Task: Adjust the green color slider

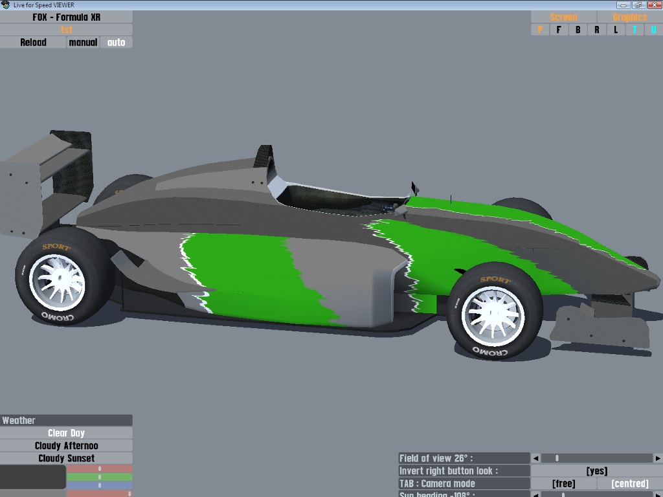Action: (99, 477)
